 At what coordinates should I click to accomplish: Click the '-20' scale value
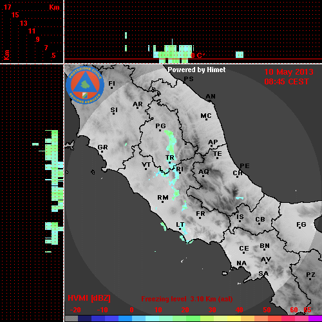[75, 310]
